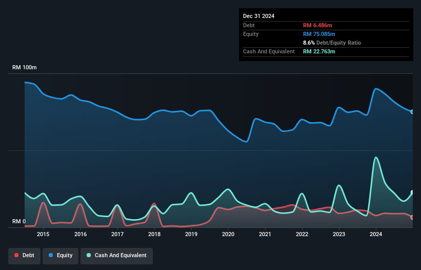The width and height of the screenshot is (421, 270).
Task: Click the RM 0 y-axis label
Action: click(x=19, y=221)
